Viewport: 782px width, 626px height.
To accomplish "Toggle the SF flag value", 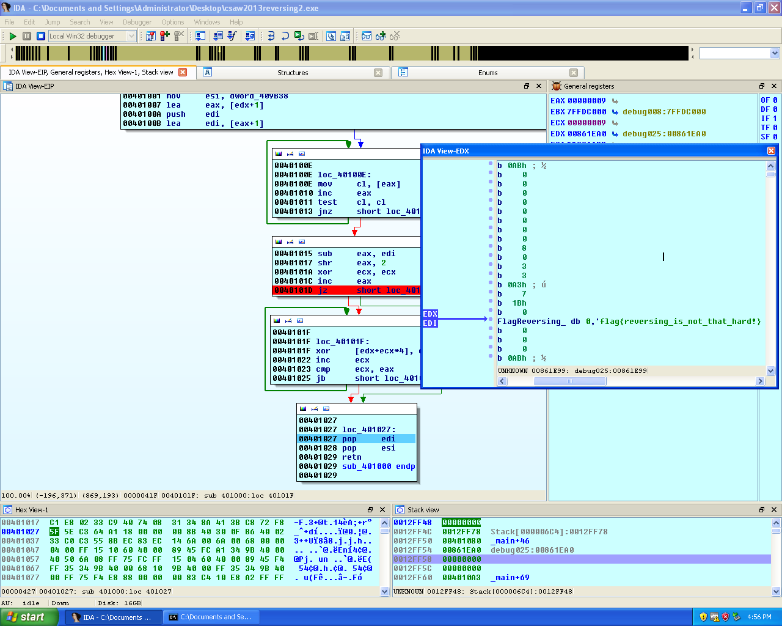I will pos(775,137).
